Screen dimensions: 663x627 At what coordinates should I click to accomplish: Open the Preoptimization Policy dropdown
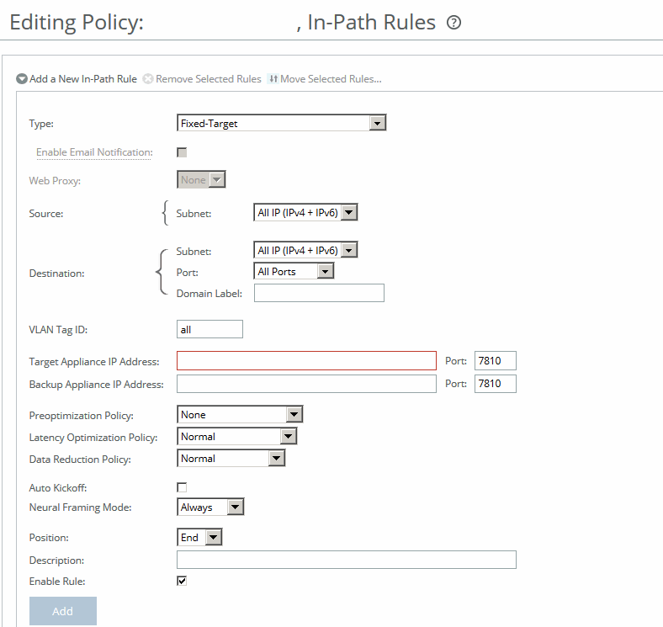pos(240,415)
